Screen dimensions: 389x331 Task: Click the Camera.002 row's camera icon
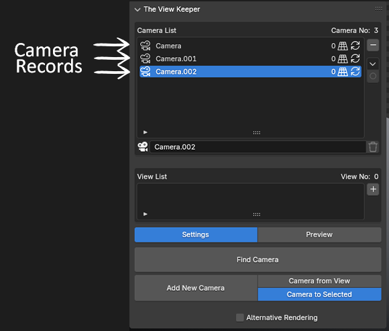[146, 72]
